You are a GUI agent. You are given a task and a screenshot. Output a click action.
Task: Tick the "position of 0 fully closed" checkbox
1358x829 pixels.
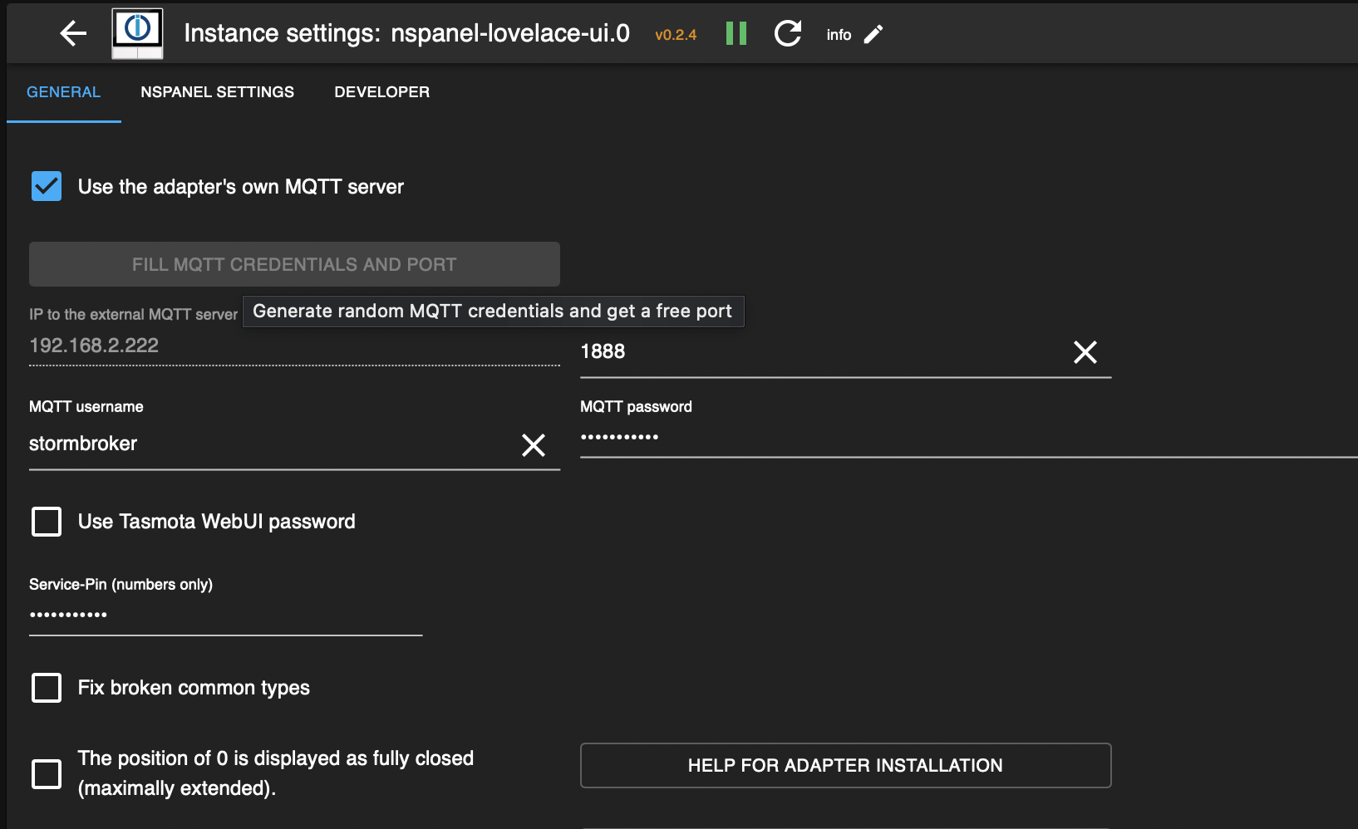pos(47,773)
